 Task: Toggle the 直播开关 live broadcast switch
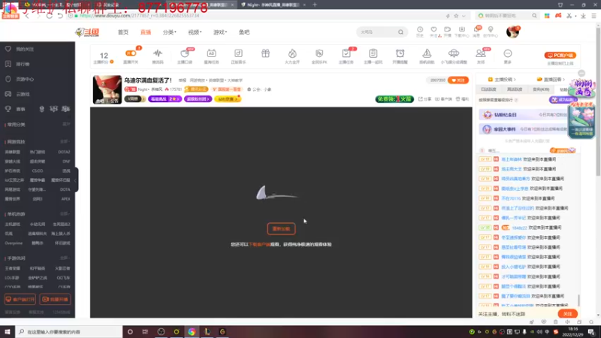131,53
